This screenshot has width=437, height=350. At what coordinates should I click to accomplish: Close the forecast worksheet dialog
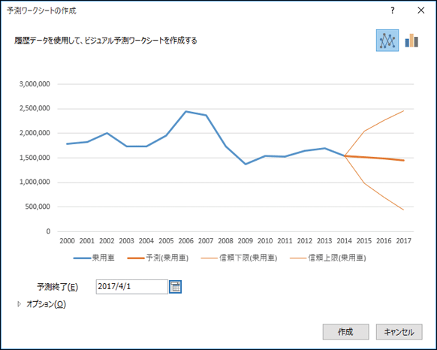[x=420, y=11]
